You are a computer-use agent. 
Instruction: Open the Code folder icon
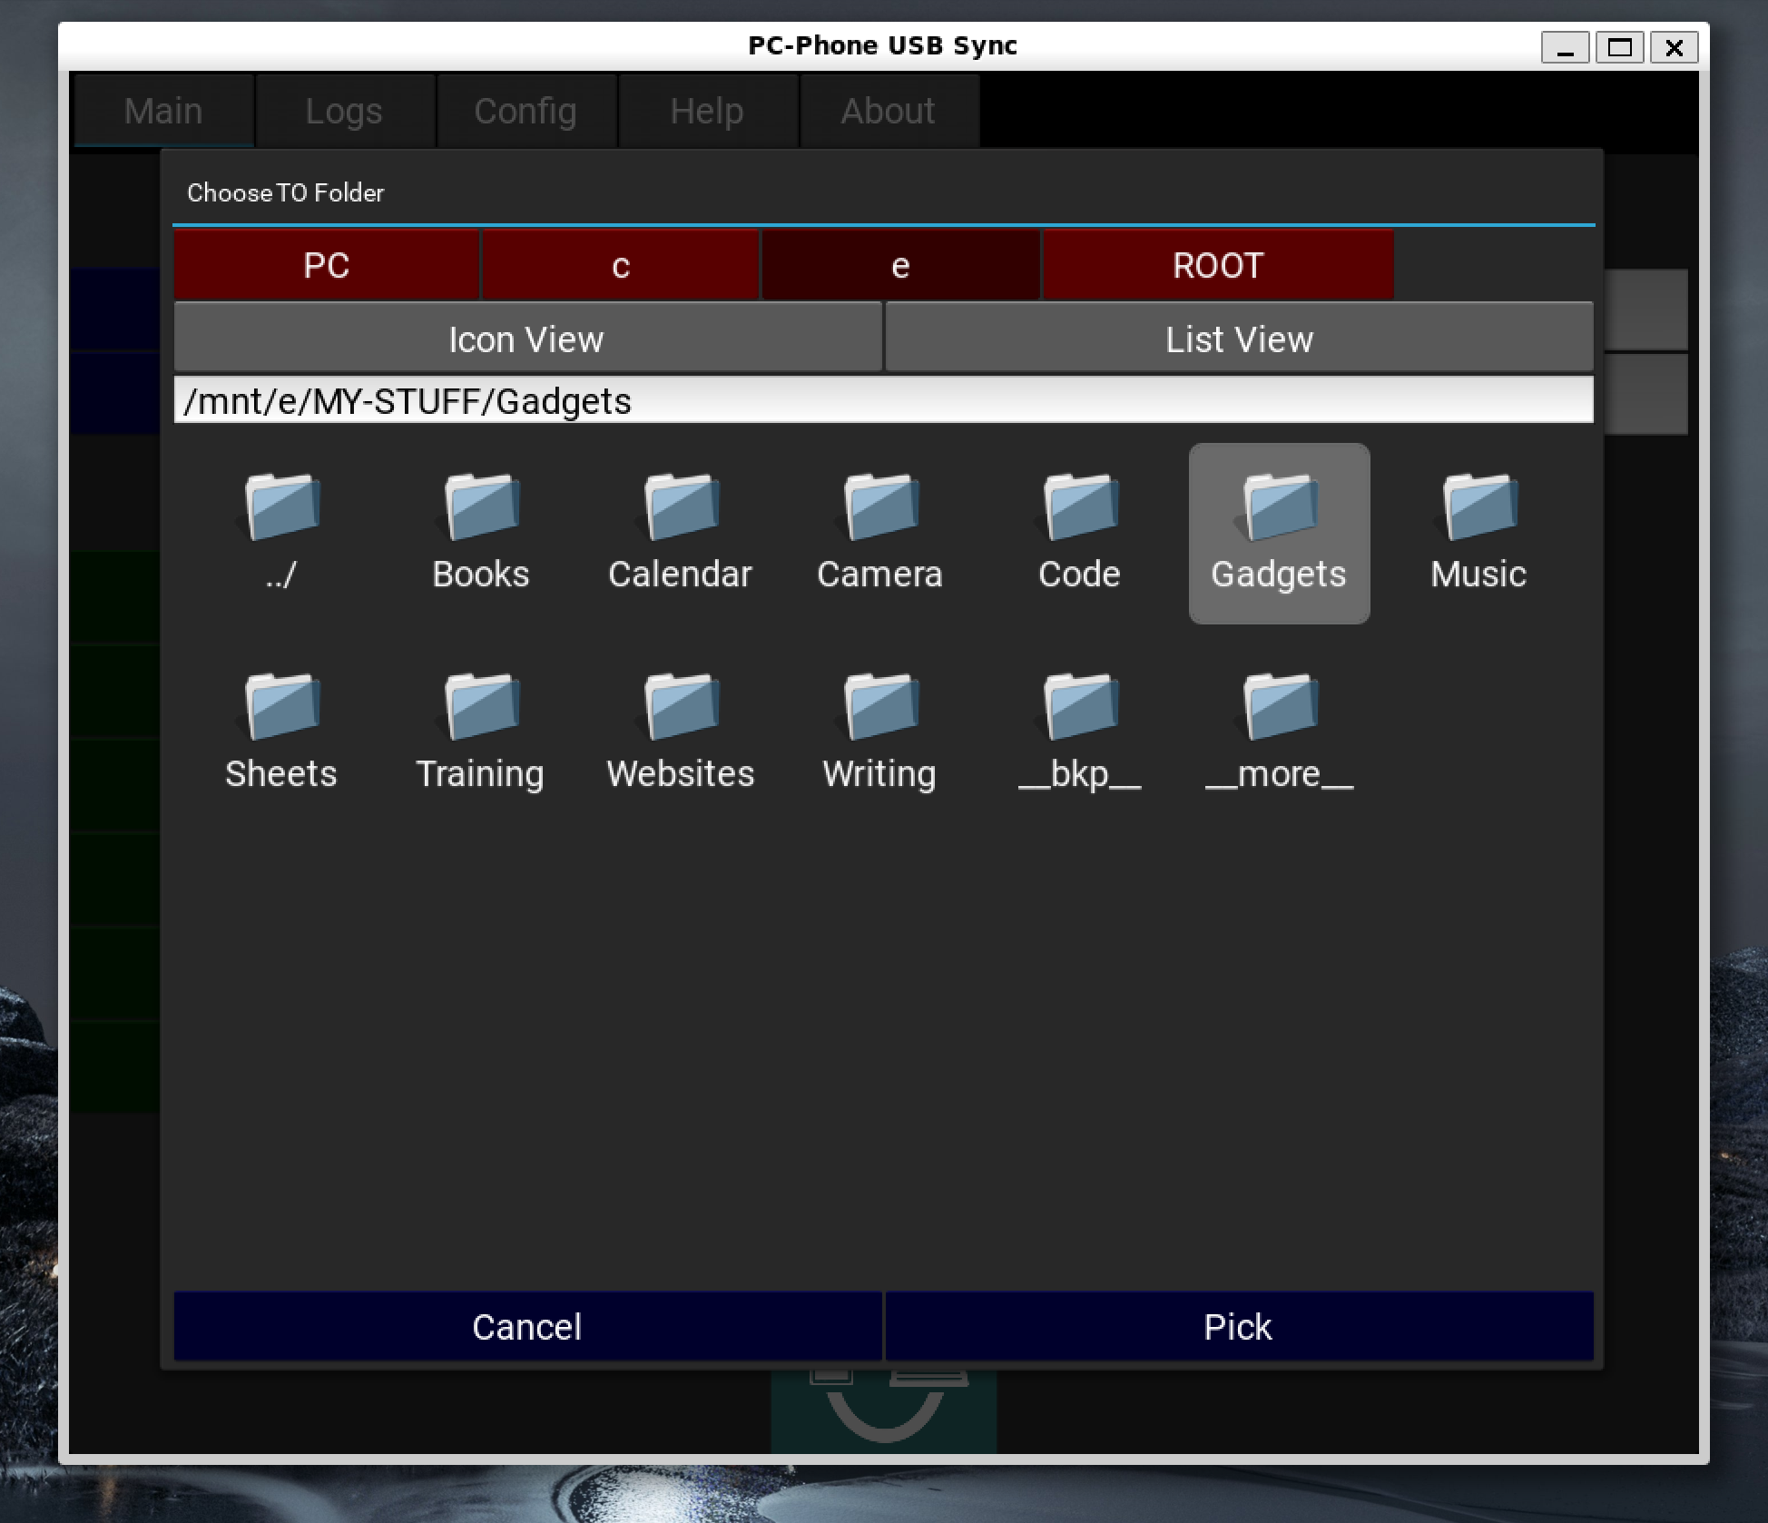pos(1079,532)
